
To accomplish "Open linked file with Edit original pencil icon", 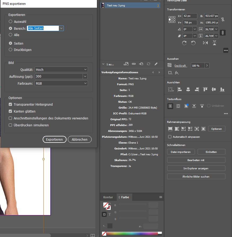I will 156,64.
